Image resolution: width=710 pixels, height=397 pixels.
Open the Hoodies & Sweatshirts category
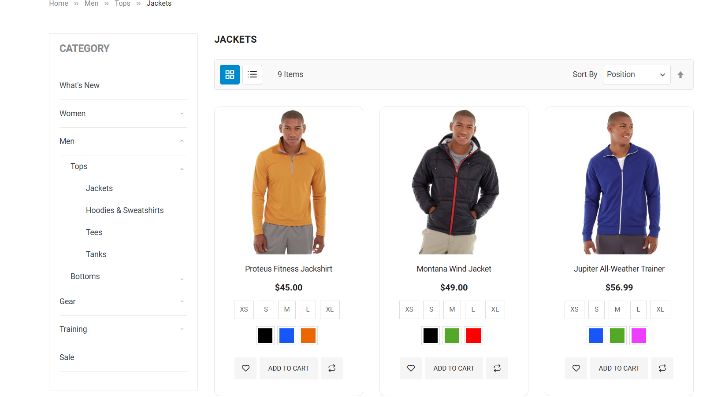point(125,210)
